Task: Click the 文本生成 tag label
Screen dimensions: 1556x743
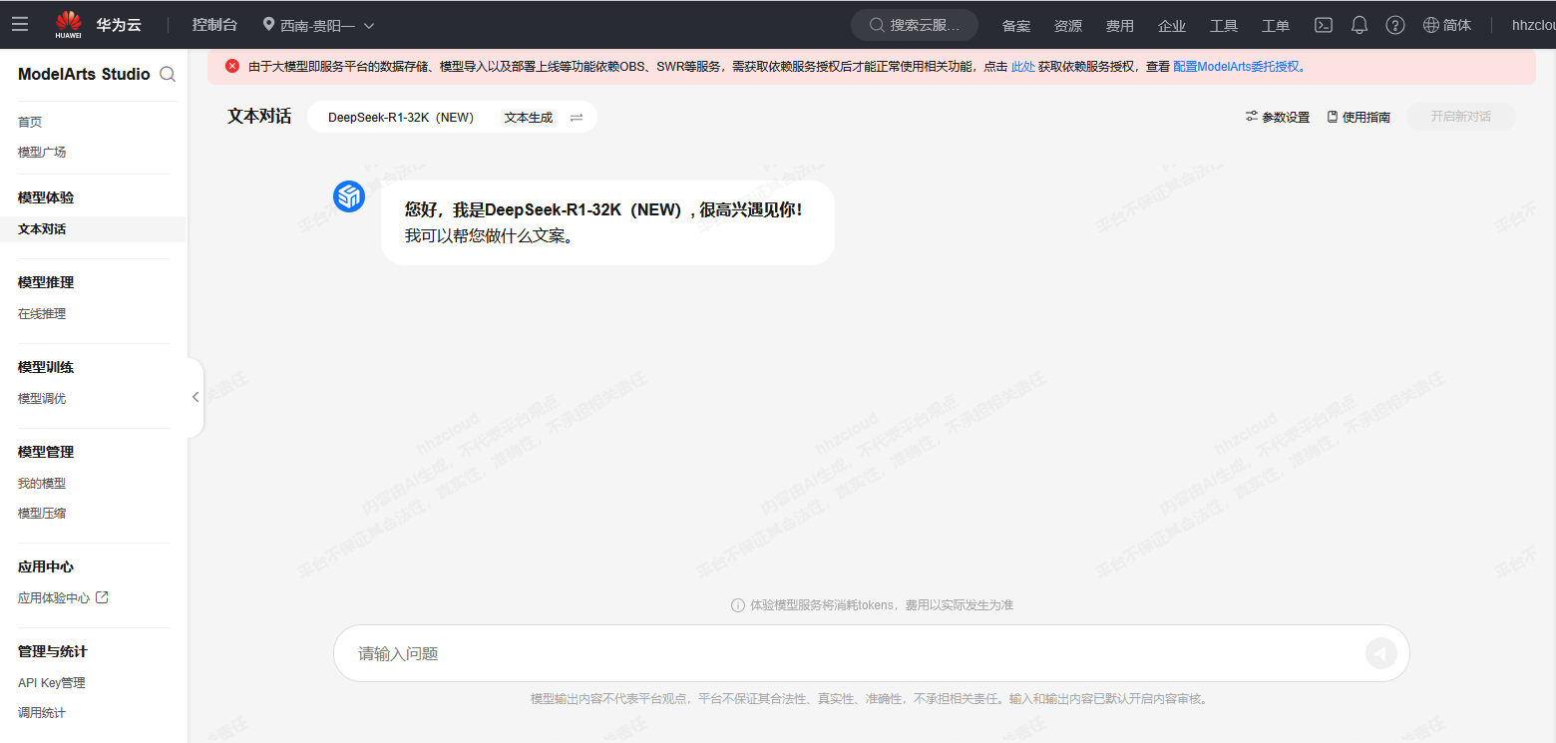Action: click(x=529, y=117)
